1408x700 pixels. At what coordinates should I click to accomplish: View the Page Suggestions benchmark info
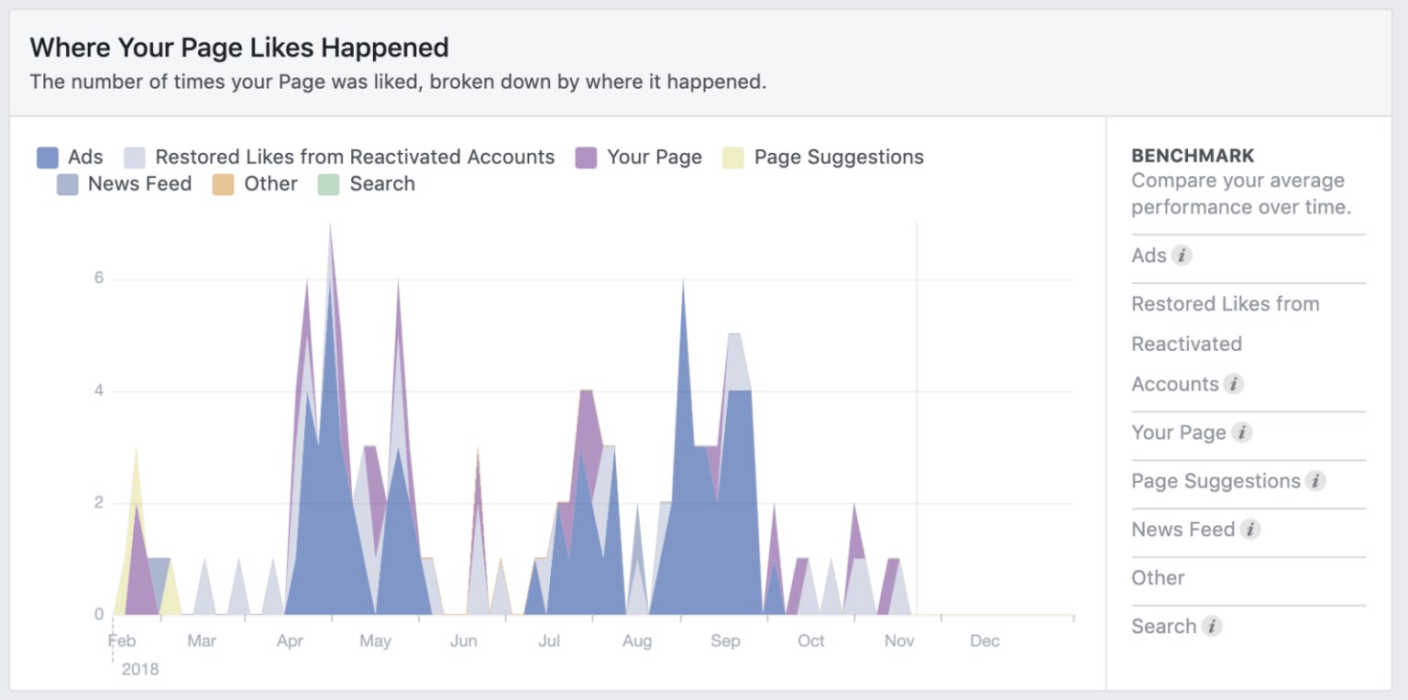click(x=1316, y=481)
